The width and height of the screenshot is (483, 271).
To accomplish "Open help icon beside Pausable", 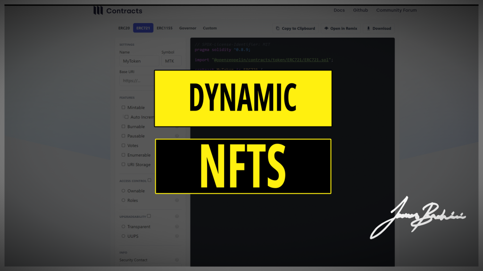I will click(177, 136).
